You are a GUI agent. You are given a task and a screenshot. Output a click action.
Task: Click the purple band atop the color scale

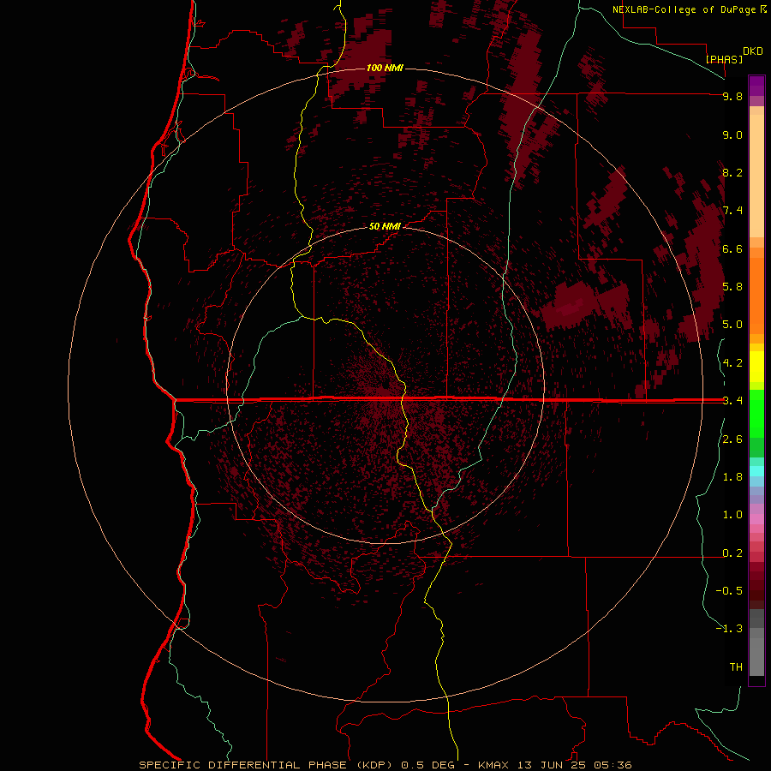756,87
